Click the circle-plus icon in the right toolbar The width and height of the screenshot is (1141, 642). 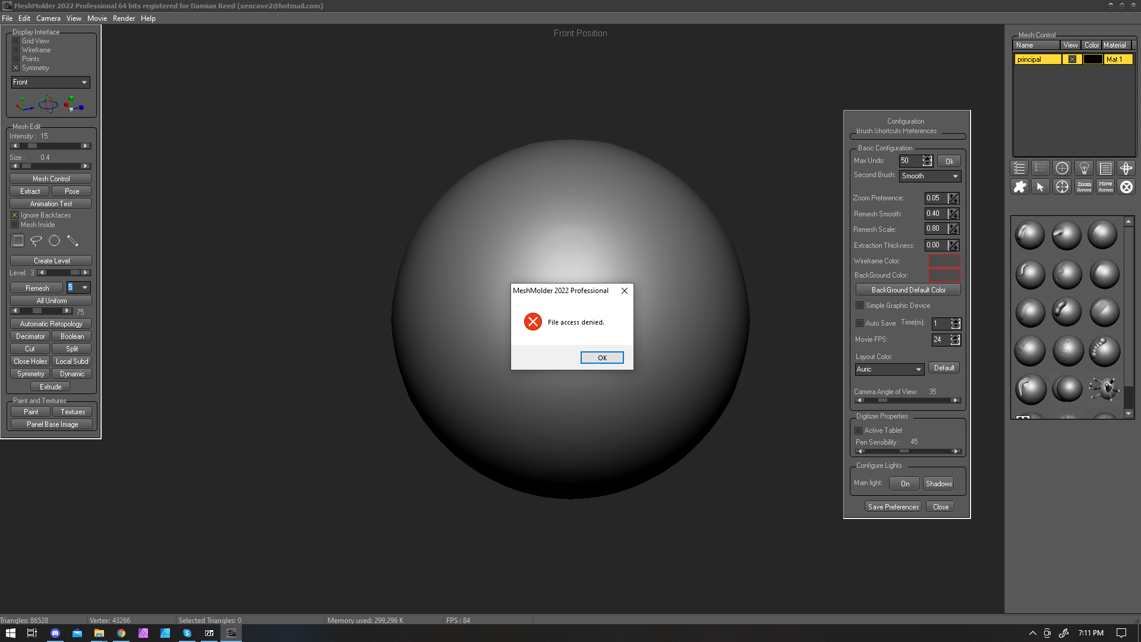tap(1062, 168)
